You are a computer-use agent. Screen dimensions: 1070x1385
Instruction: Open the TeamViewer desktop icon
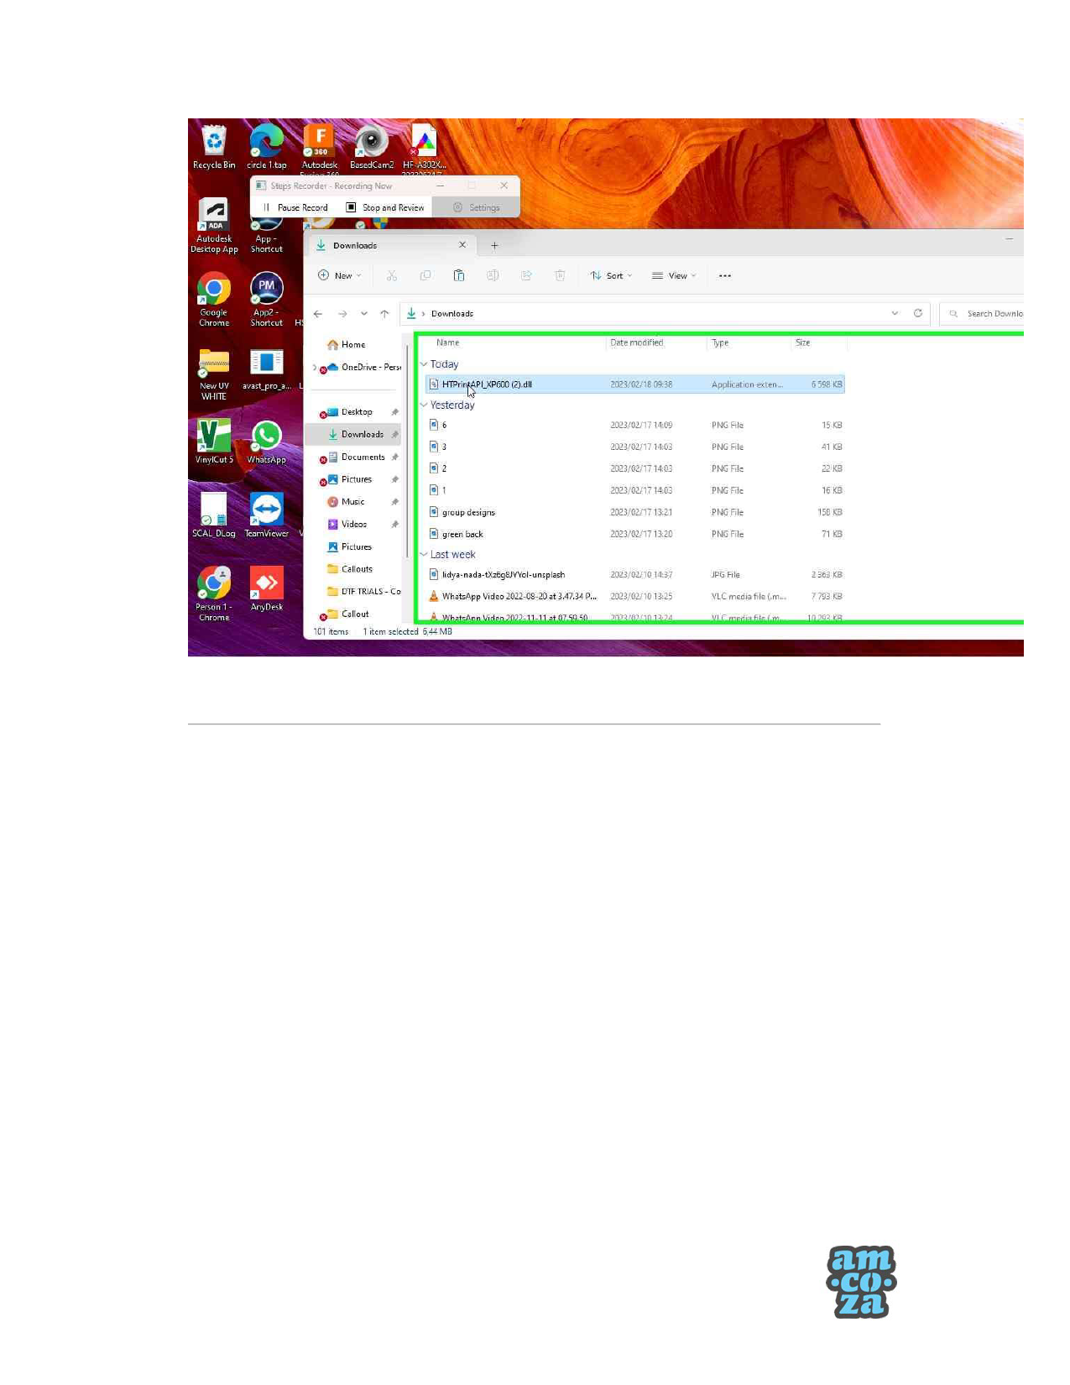point(266,514)
